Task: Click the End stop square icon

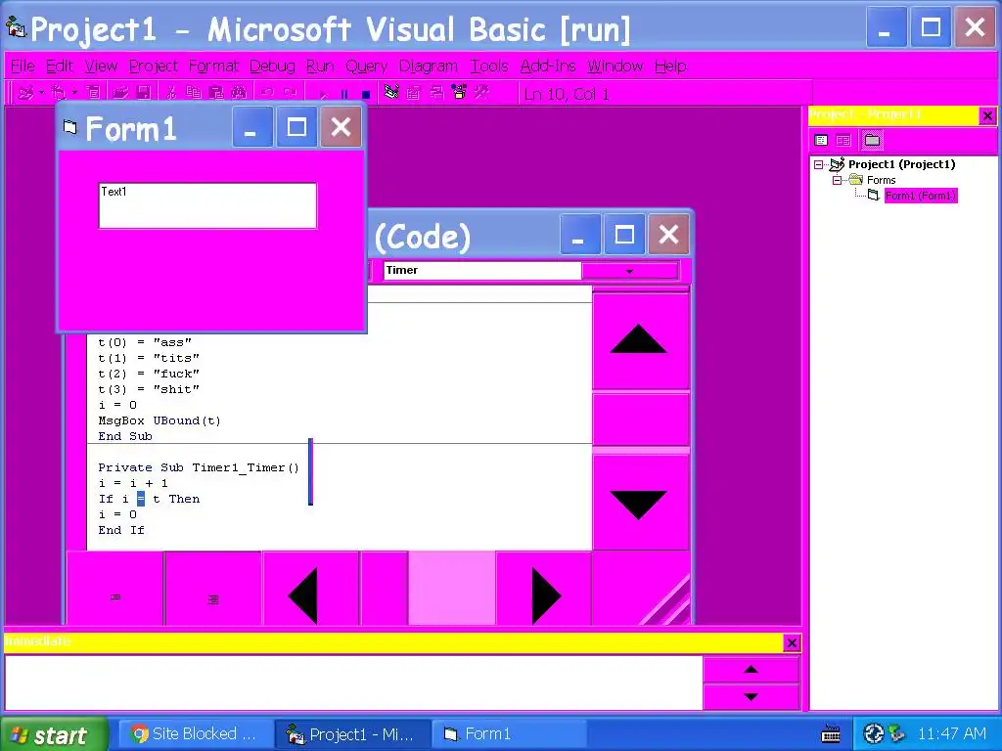Action: (x=366, y=95)
